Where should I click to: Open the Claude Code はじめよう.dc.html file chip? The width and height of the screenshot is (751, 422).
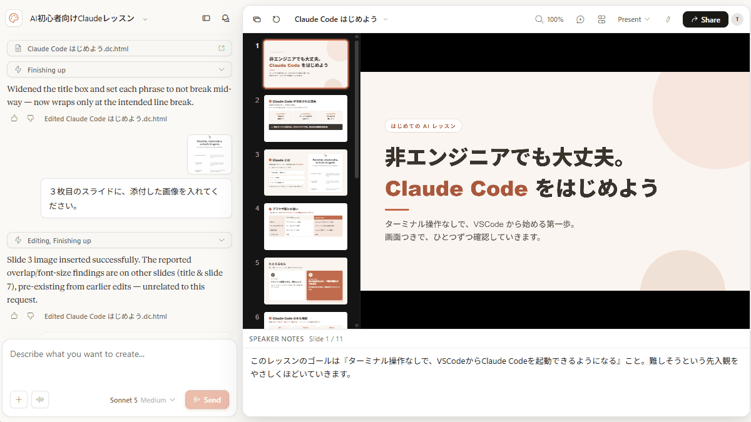tap(120, 48)
